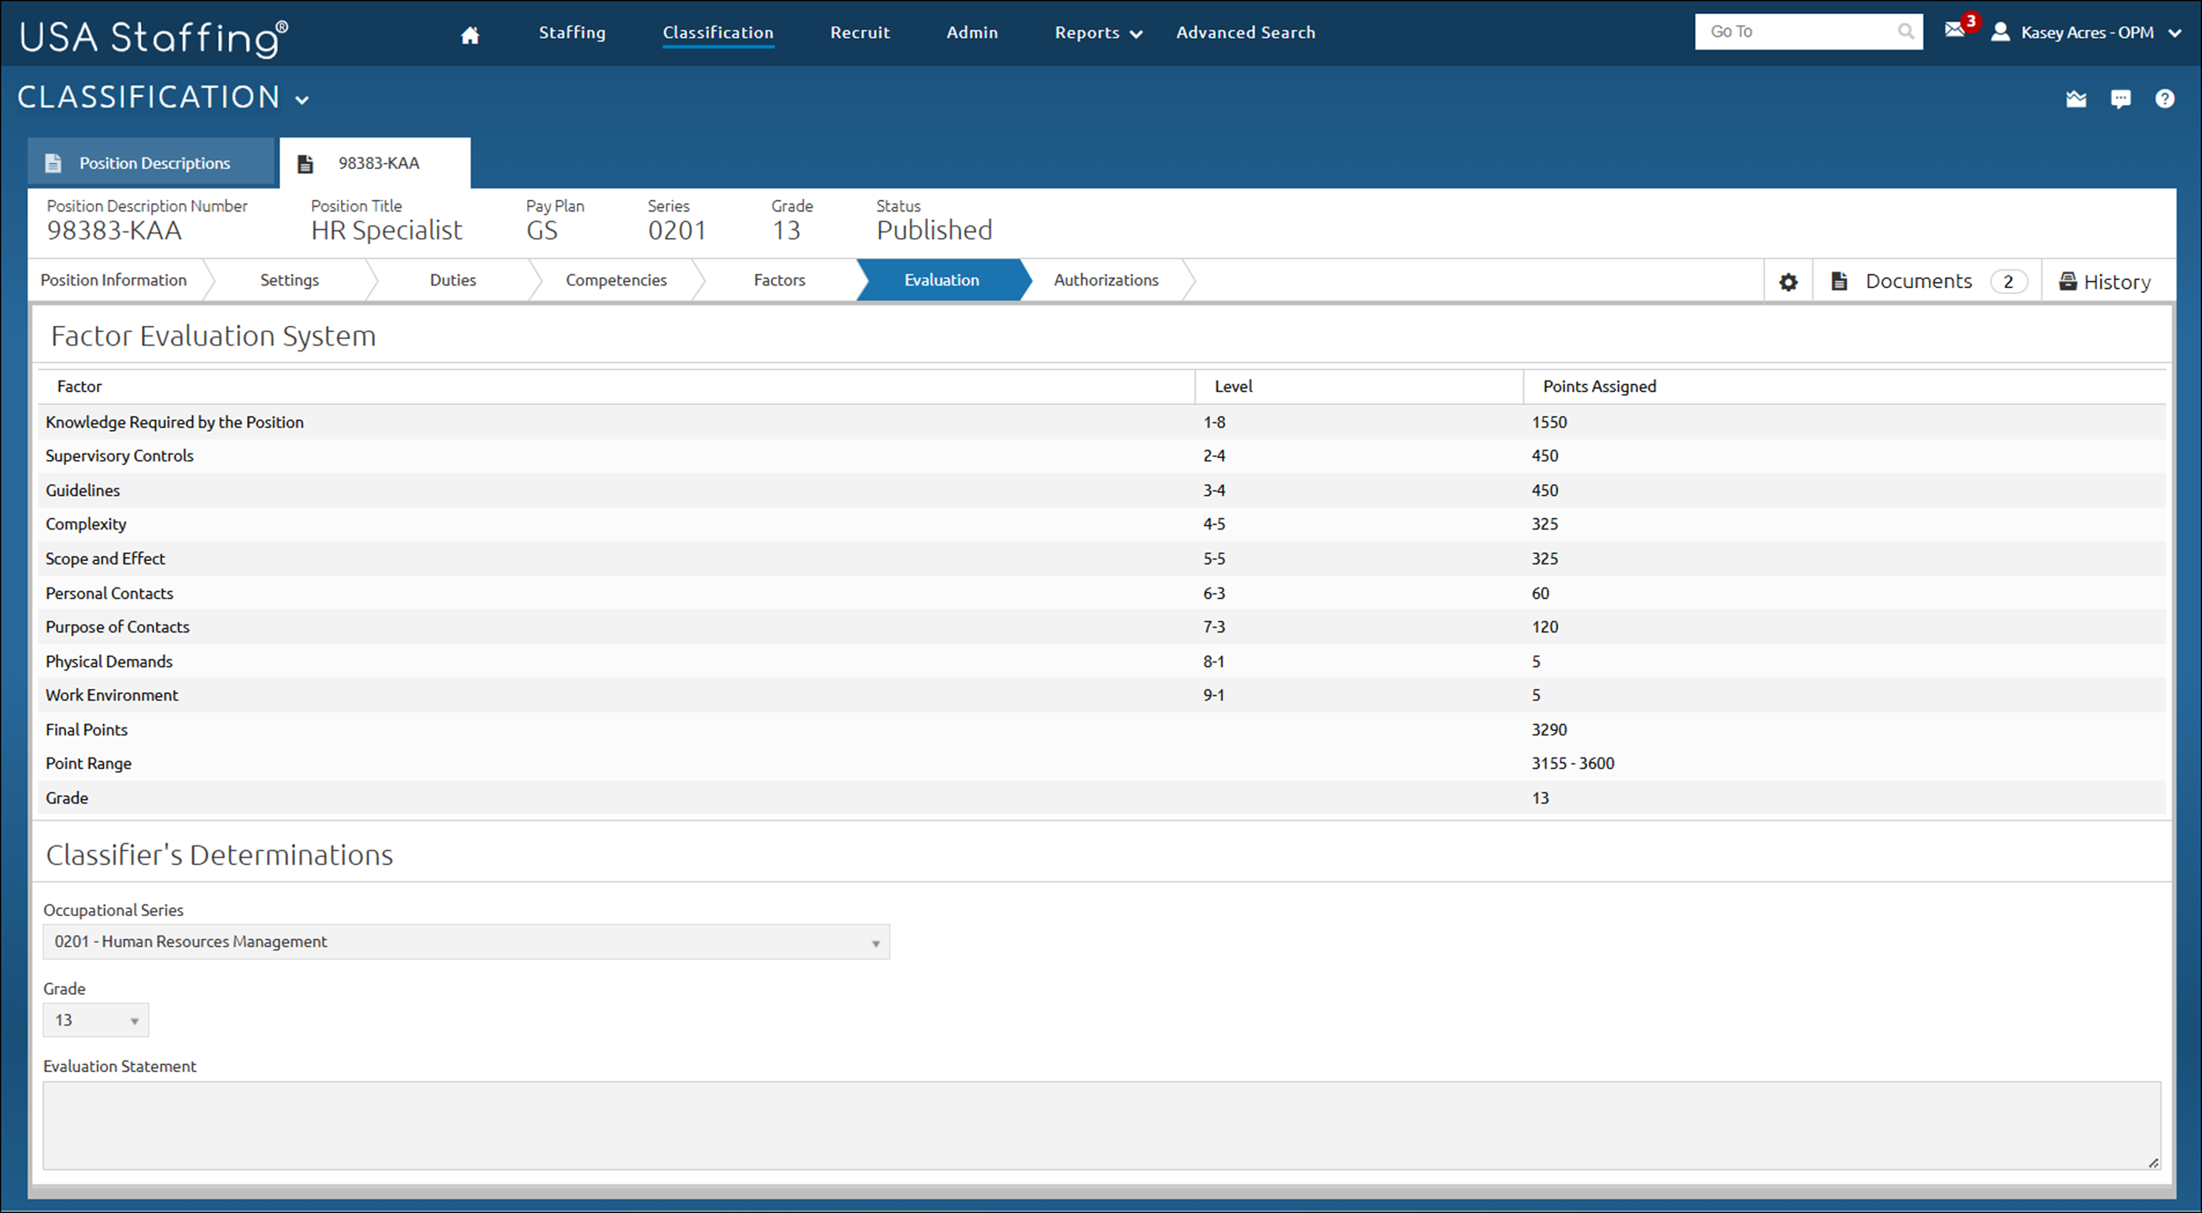Click the points value 1550
Image resolution: width=2202 pixels, height=1213 pixels.
pyautogui.click(x=1549, y=422)
